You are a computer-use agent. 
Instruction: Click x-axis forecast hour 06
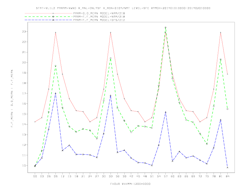pyautogui.click(x=49, y=176)
